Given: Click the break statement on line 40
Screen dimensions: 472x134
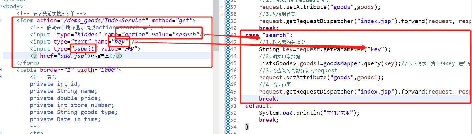Looking at the screenshot, I should [x=269, y=28].
